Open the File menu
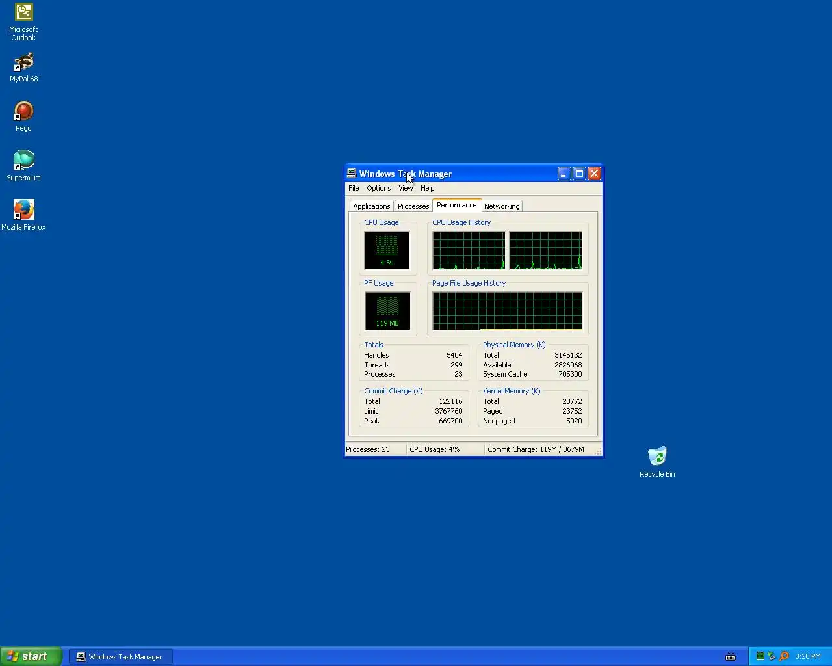This screenshot has width=832, height=666. click(x=354, y=188)
